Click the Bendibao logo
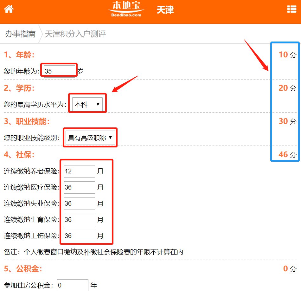Image resolution: width=301 pixels, height=291 pixels. click(x=126, y=9)
